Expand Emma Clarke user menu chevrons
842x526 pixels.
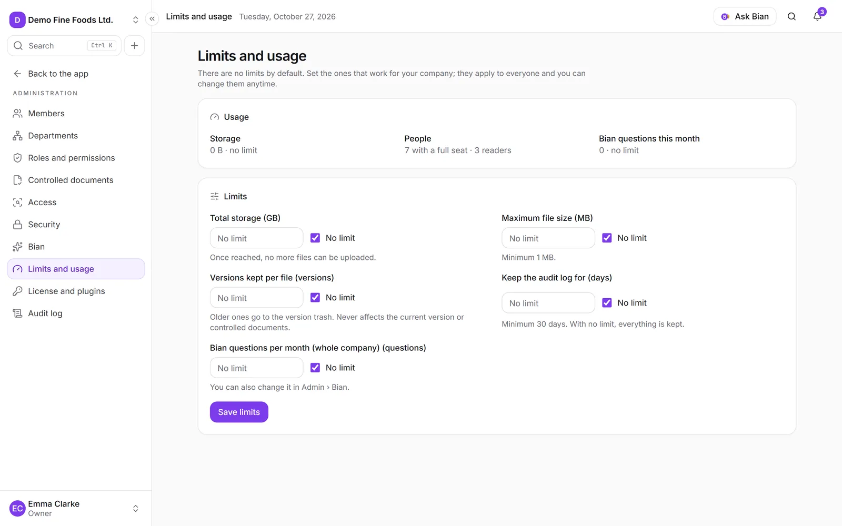(x=135, y=509)
